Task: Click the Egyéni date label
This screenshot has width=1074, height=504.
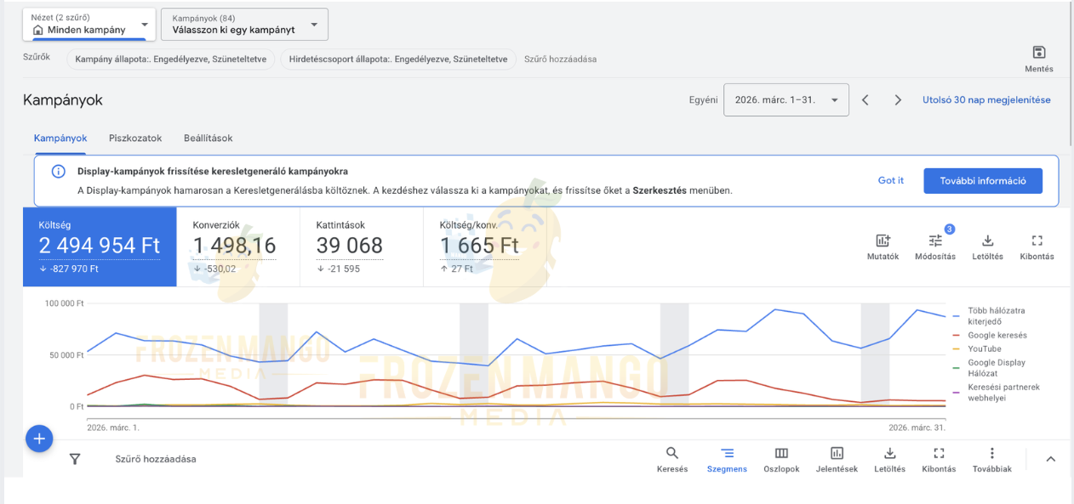Action: click(x=703, y=100)
